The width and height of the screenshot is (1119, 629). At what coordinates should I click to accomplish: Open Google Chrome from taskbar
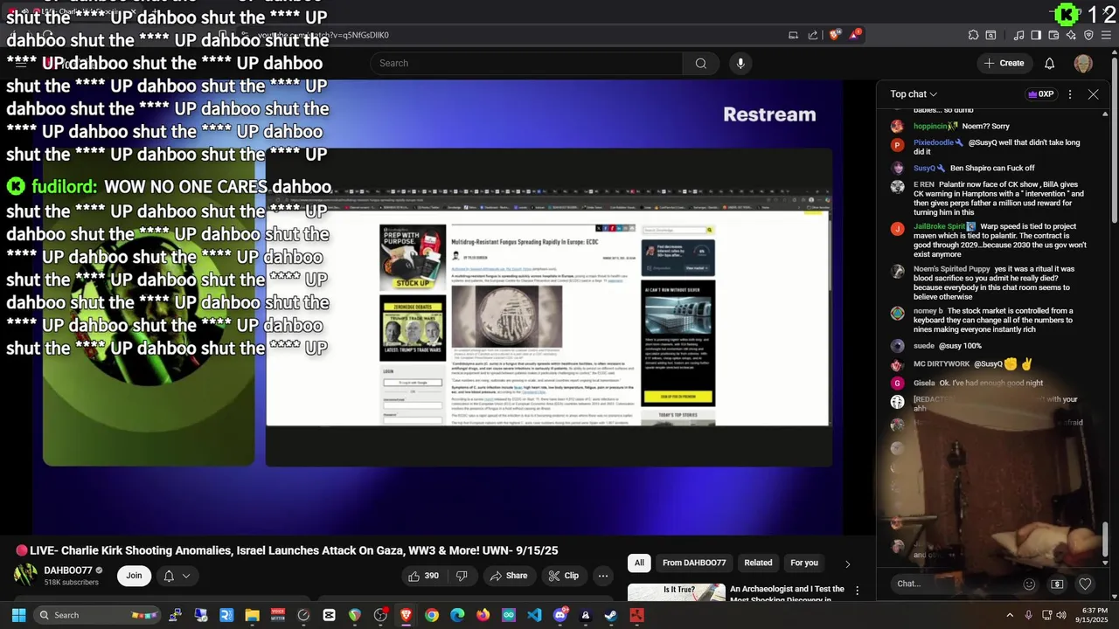tap(431, 615)
